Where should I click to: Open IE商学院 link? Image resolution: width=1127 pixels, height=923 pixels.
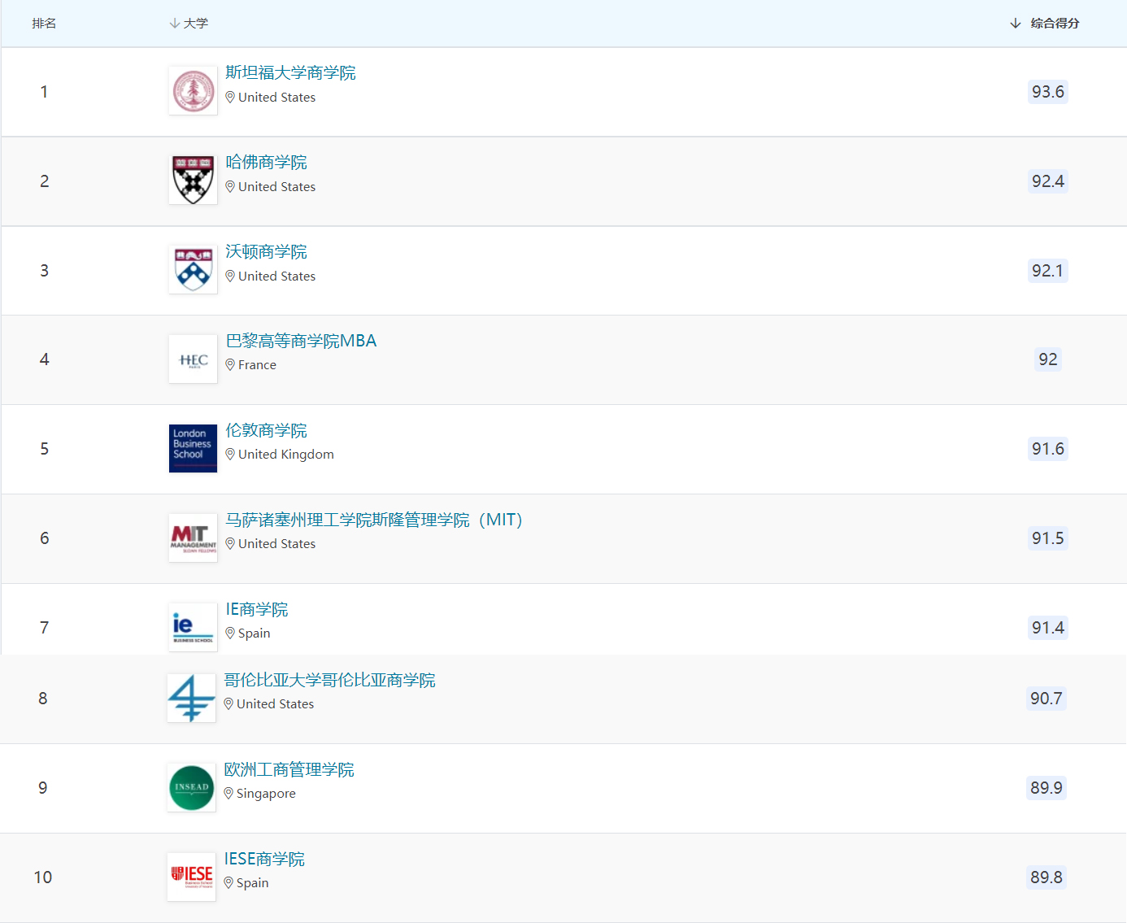(x=256, y=609)
